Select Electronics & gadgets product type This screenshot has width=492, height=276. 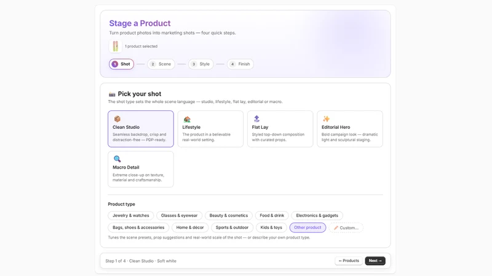coord(317,216)
